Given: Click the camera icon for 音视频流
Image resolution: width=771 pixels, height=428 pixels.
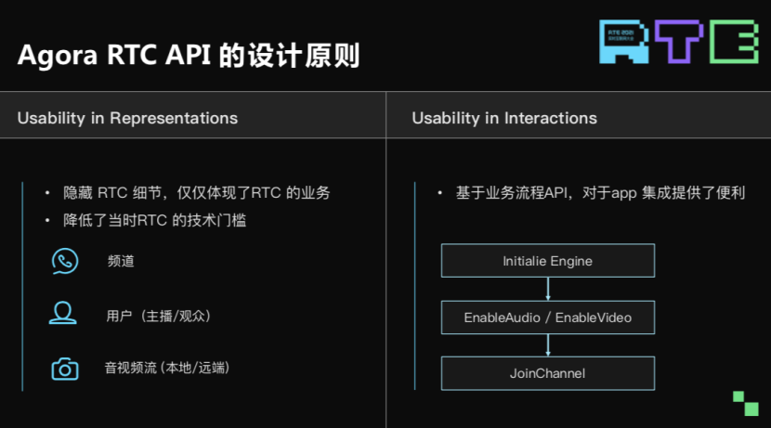Looking at the screenshot, I should click(65, 369).
